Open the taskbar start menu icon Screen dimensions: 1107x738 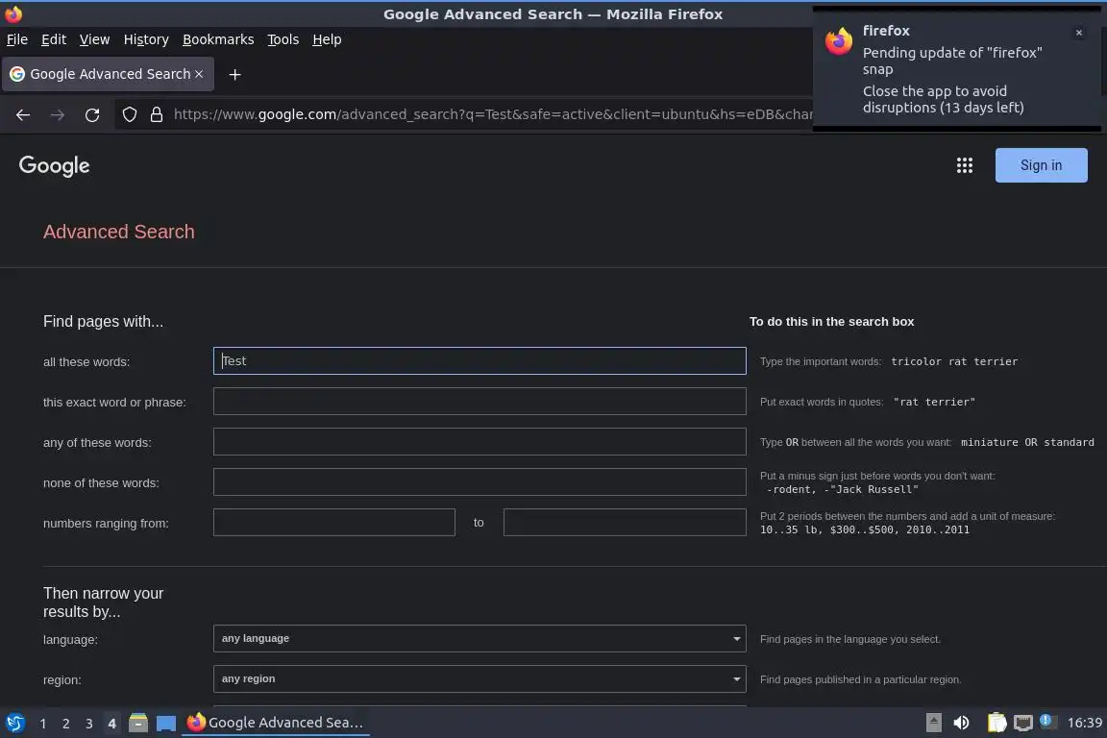(15, 723)
